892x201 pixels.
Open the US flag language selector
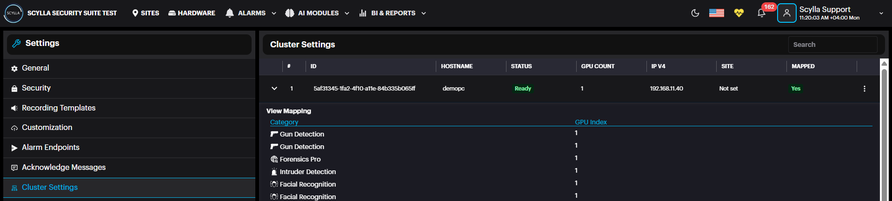point(716,13)
